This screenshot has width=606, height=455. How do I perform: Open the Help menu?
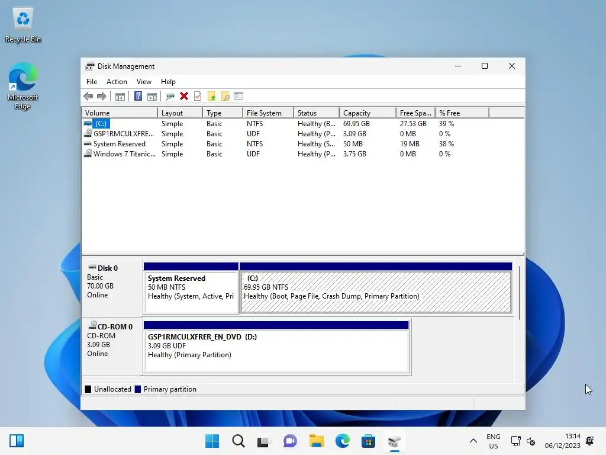coord(168,82)
